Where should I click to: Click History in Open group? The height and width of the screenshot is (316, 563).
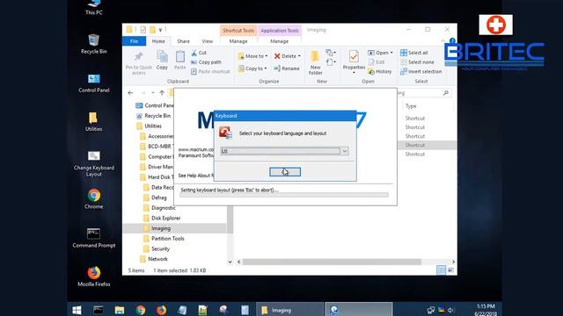[380, 71]
